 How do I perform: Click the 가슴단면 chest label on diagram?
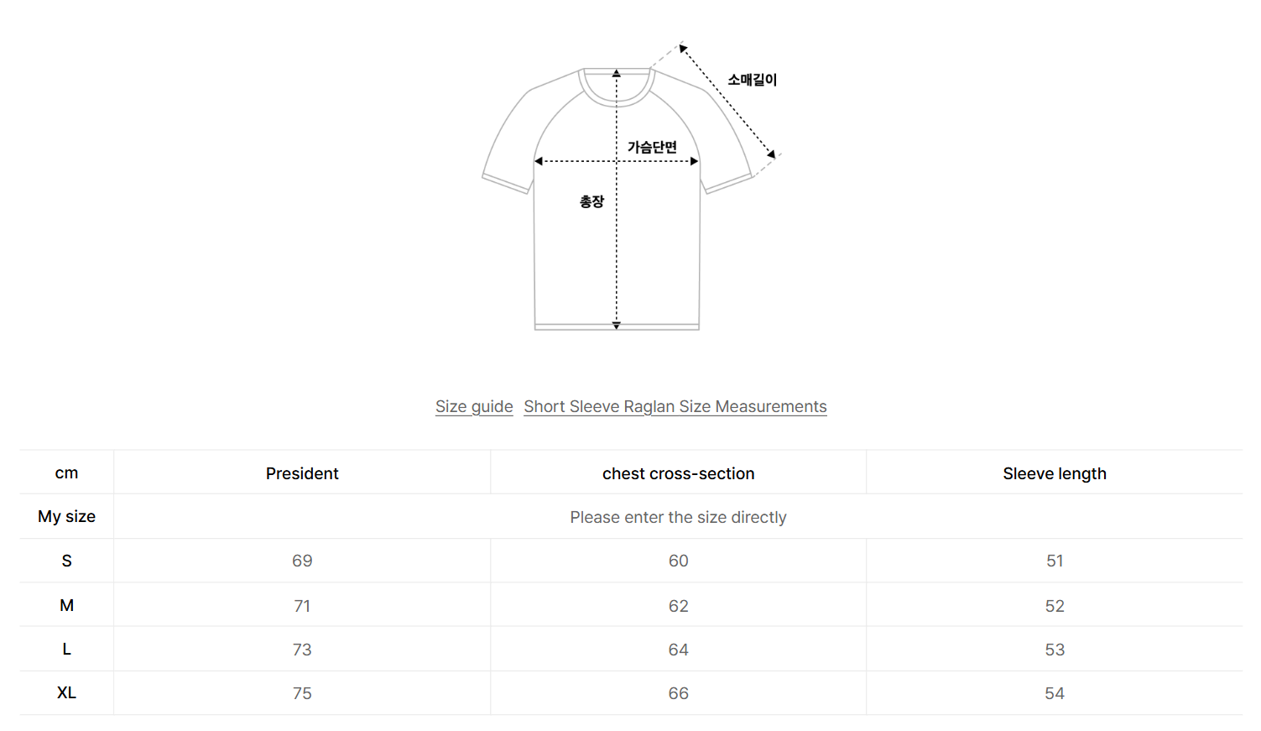tap(653, 147)
